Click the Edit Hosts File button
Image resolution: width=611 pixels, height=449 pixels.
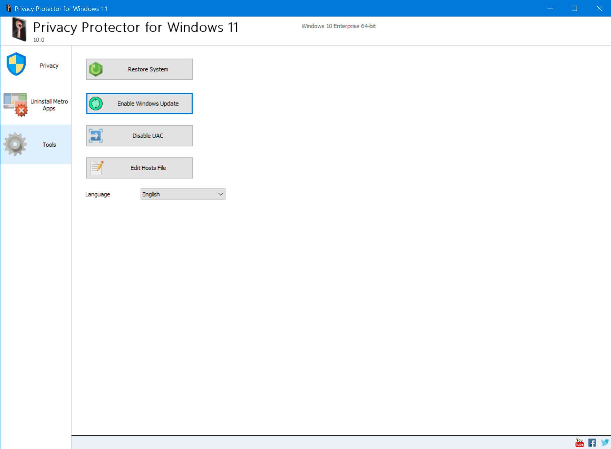[139, 168]
